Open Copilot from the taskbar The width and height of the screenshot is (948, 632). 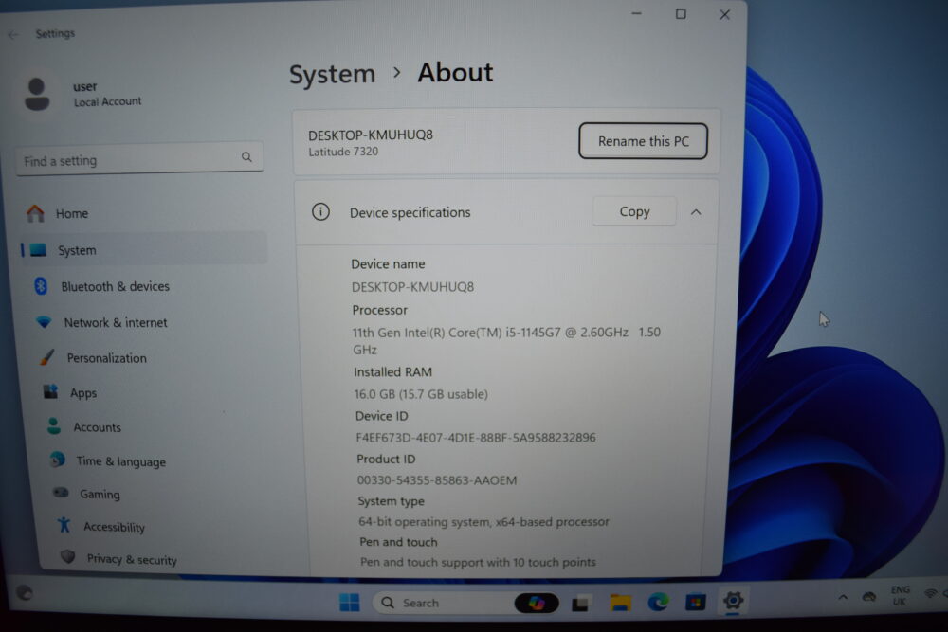tap(537, 603)
